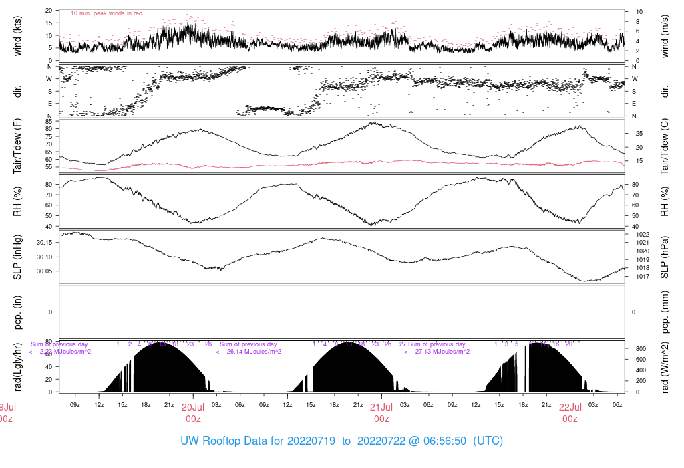
Task: Click the '22Jul 00z' date marker
Action: click(x=570, y=413)
